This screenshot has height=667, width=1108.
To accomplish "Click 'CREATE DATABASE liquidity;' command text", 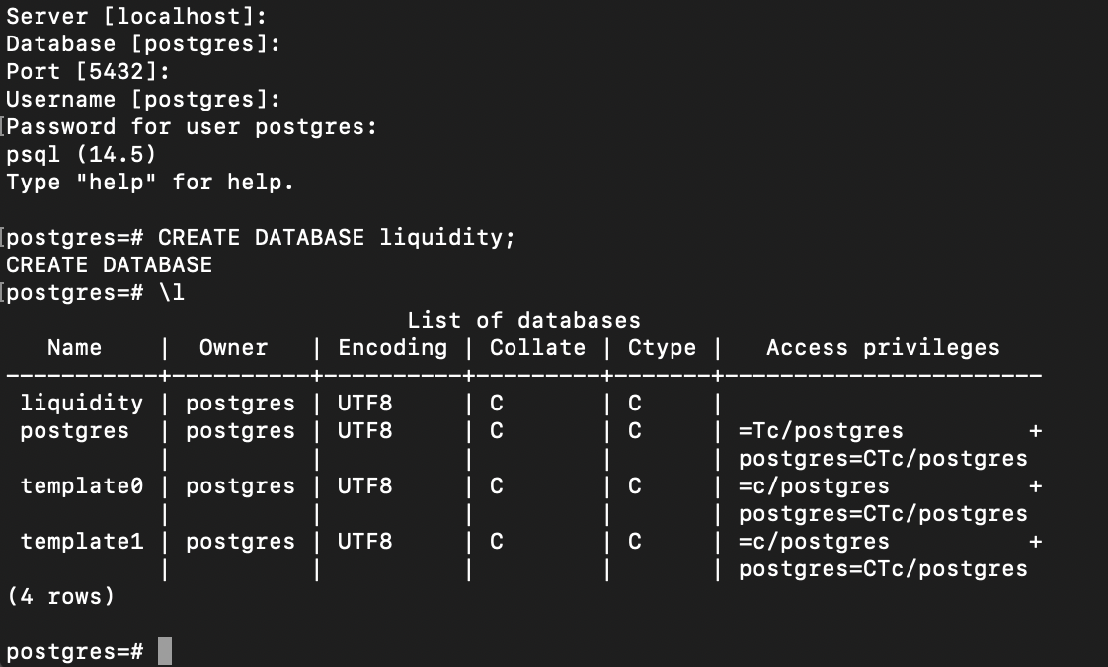I will click(x=336, y=238).
